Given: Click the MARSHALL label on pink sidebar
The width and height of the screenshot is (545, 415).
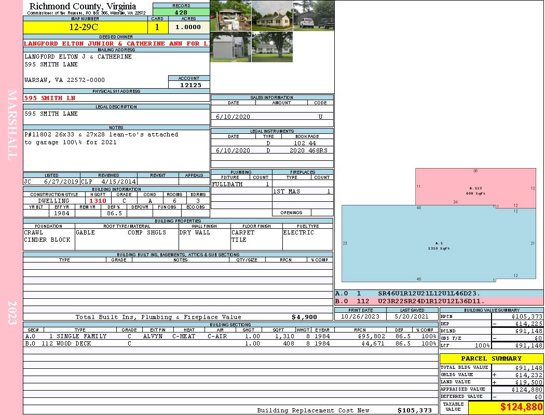Looking at the screenshot, I should tap(12, 125).
